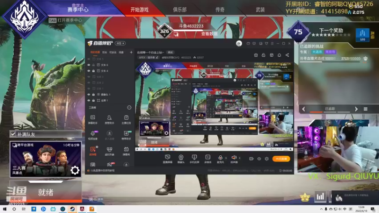
Task: Click the padlock icon left of the bell
Action: pos(263,55)
